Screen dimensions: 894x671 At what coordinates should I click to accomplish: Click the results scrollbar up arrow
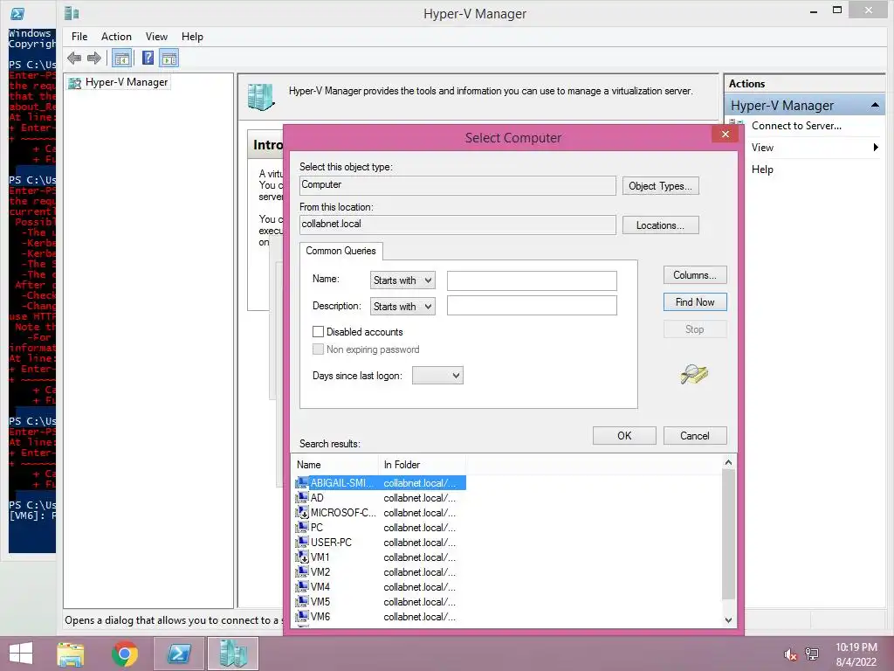point(728,462)
